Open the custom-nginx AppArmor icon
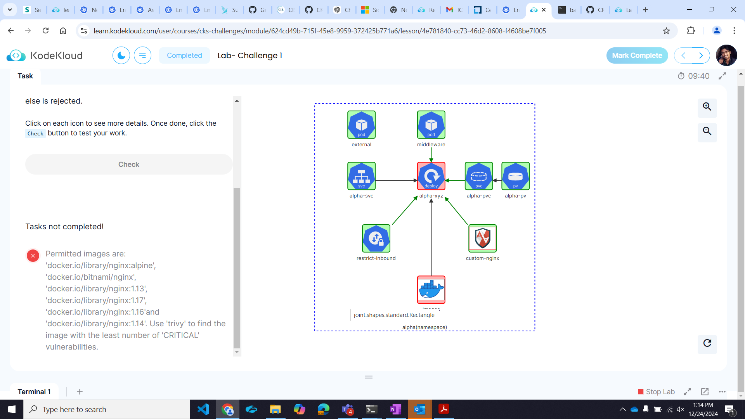The width and height of the screenshot is (745, 419). coord(482,238)
